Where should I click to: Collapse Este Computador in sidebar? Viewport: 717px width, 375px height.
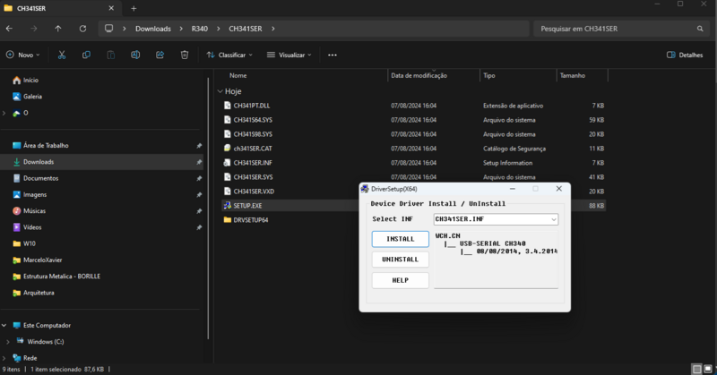(4, 325)
